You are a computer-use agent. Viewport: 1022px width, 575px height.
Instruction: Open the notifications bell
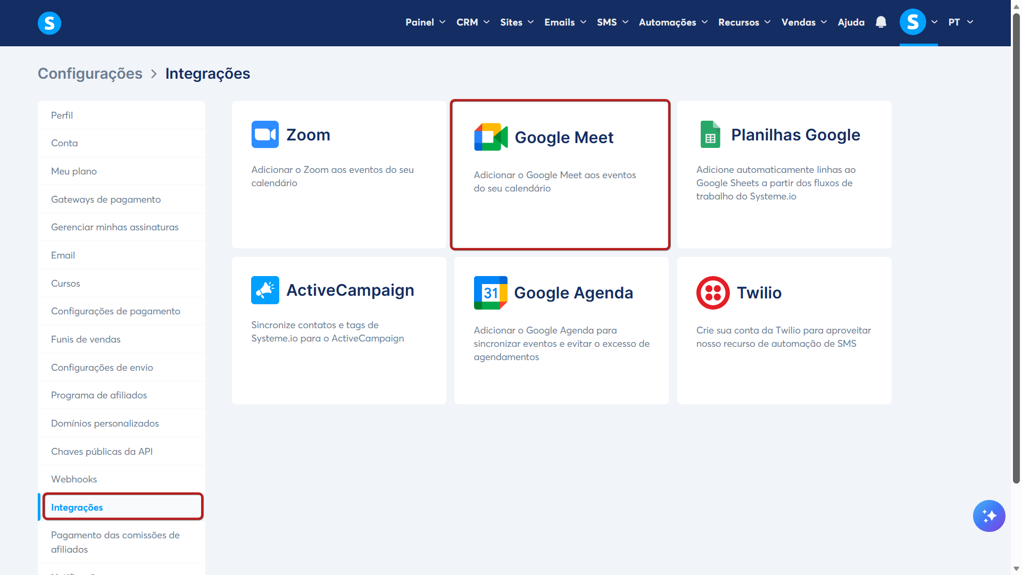click(881, 22)
